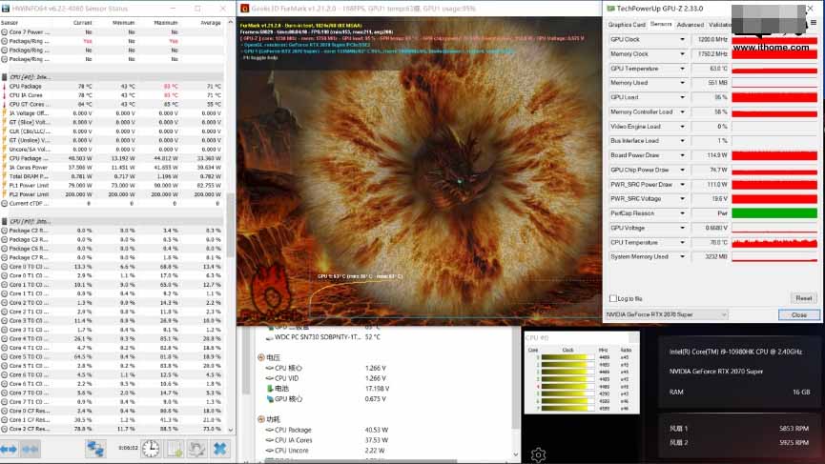Screen dimensions: 825x464
Task: Click Memory Controller Load value 58 %
Action: [721, 111]
